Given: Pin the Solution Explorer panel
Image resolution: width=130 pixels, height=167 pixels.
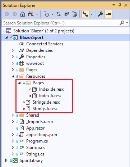Looking at the screenshot, I should pos(120,5).
